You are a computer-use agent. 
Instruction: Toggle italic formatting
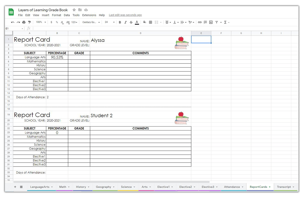tap(125, 22)
